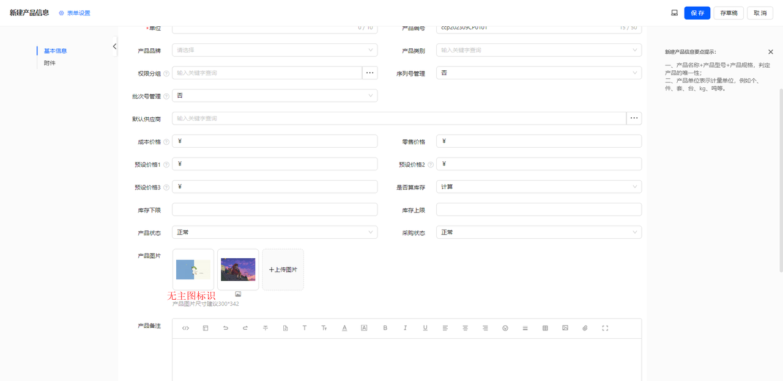Focus the 权限分组 search field
783x381 pixels.
point(267,73)
